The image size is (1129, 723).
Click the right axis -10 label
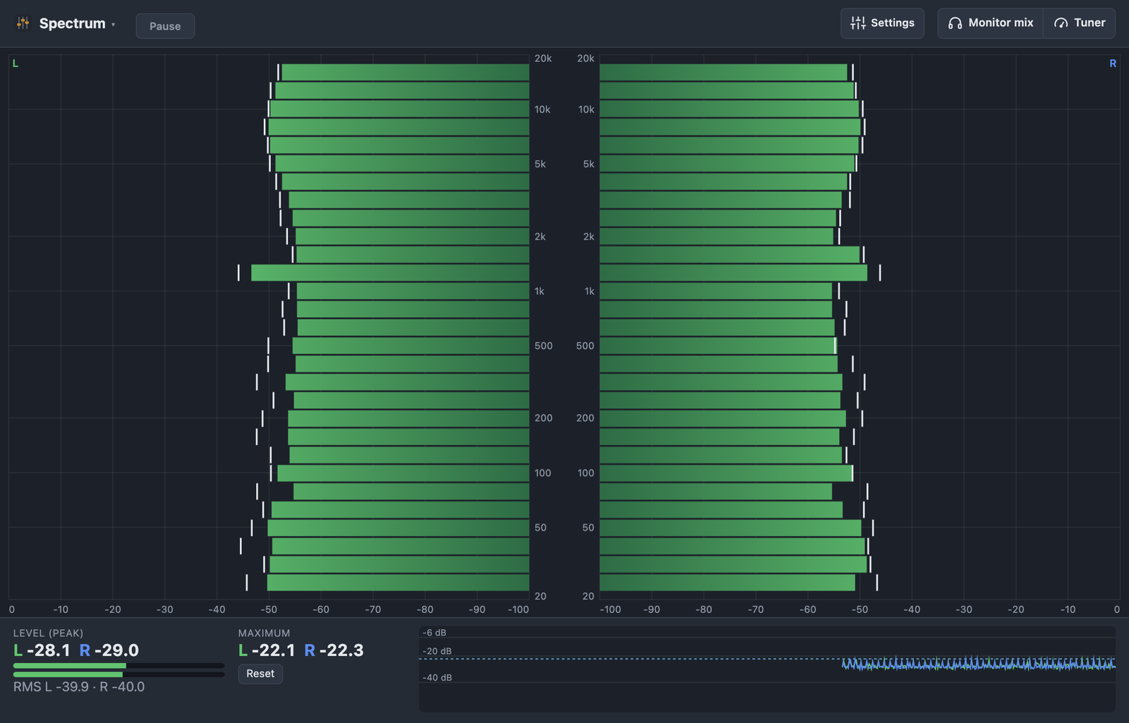(x=1068, y=609)
